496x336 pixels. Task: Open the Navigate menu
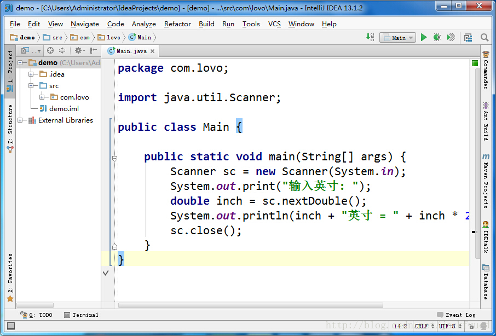point(85,24)
